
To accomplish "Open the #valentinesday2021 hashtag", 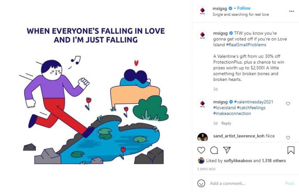I will [x=250, y=102].
